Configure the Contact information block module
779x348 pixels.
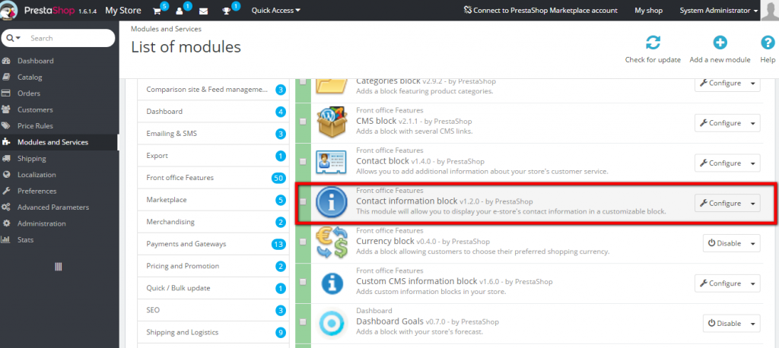click(x=720, y=204)
